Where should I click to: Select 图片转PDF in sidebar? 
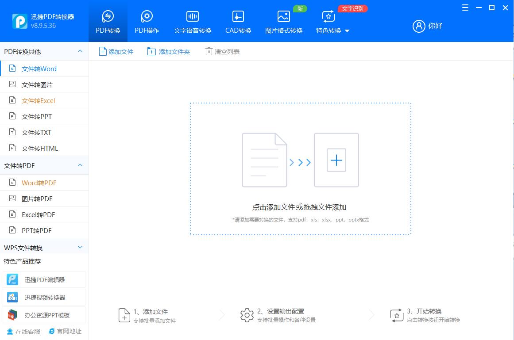coord(44,199)
